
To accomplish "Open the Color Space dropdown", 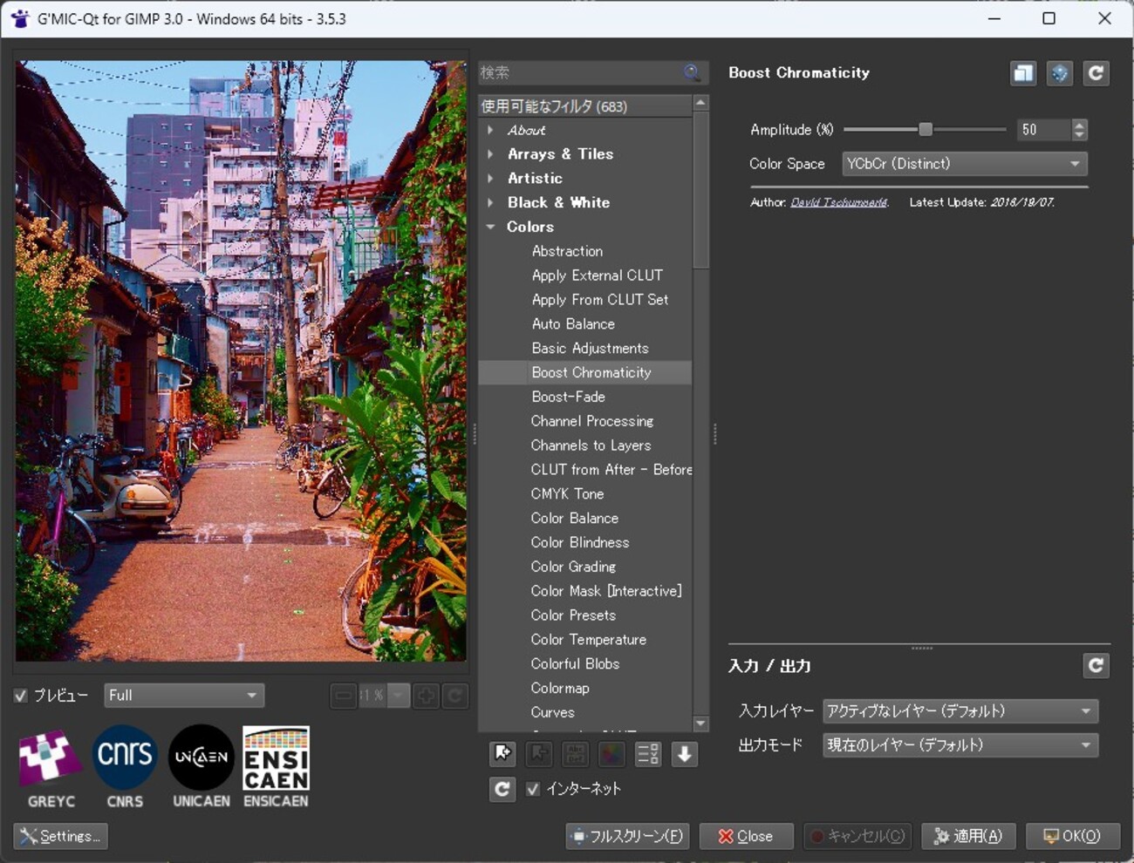I will click(x=964, y=164).
